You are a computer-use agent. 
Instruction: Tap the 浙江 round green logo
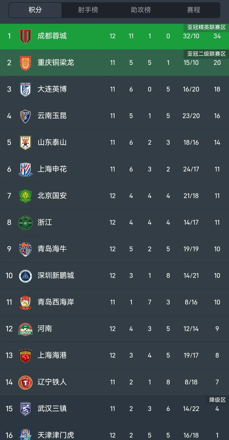pos(25,222)
